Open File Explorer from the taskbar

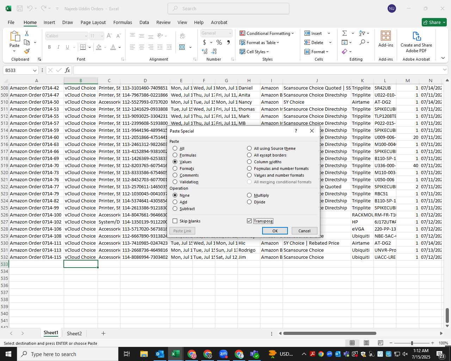(x=144, y=354)
